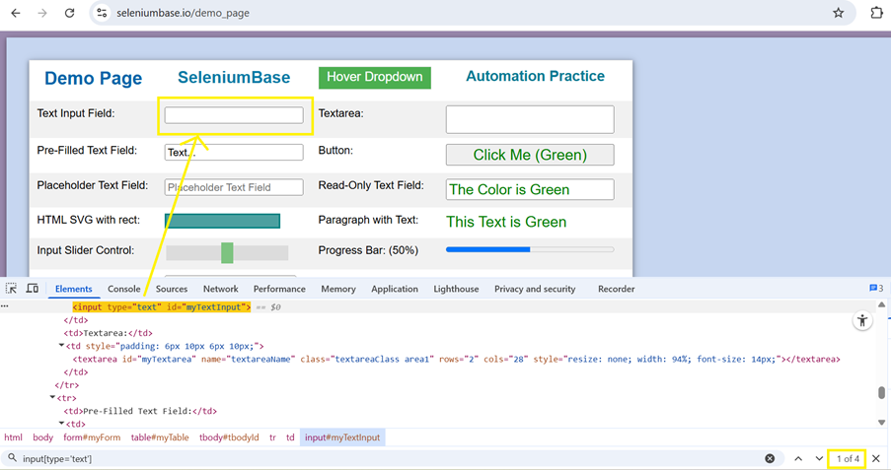Switch to the Elements tab
This screenshot has width=891, height=470.
[x=73, y=289]
